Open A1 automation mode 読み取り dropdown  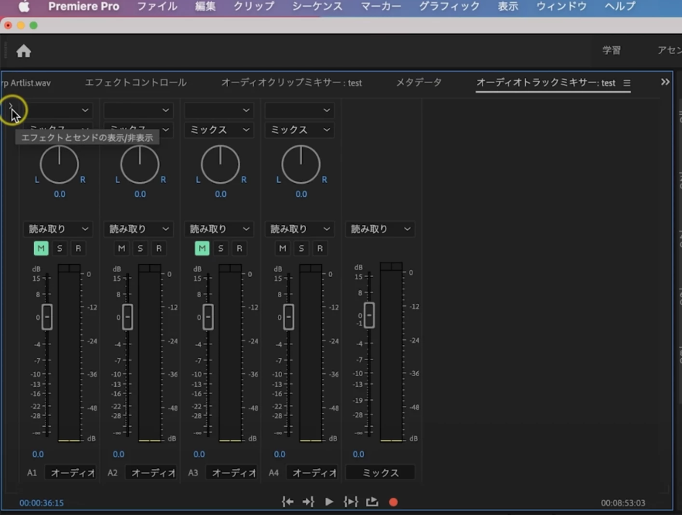click(x=58, y=229)
